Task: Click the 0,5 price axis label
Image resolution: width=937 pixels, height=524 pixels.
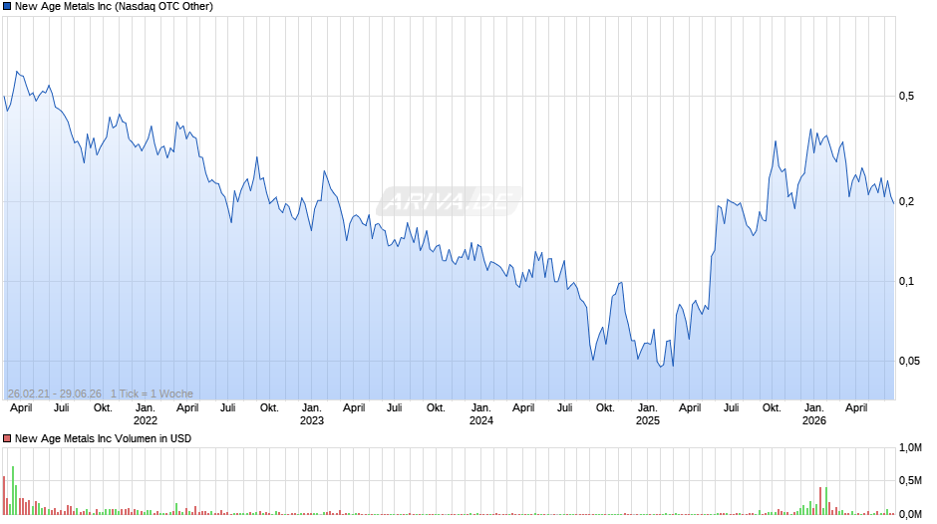Action: pyautogui.click(x=906, y=97)
